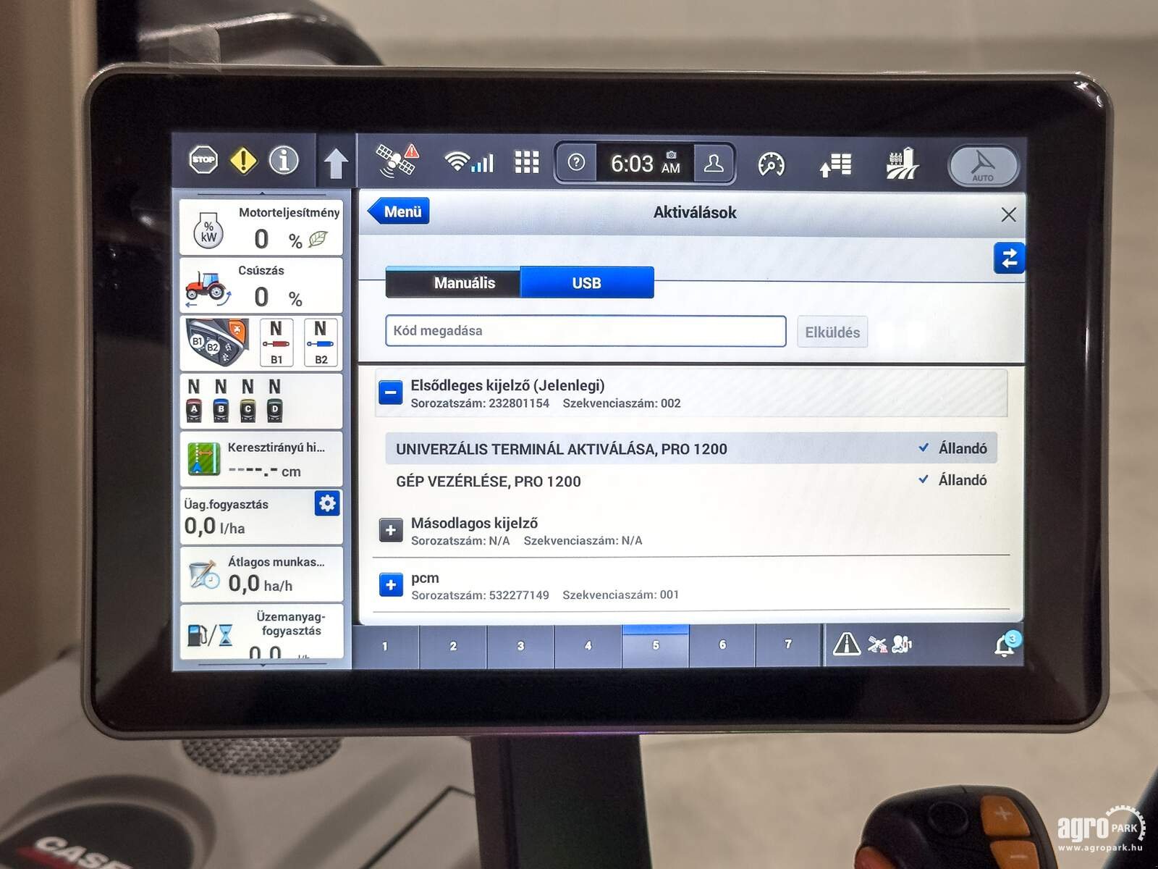Viewport: 1158px width, 869px height.
Task: Open the Üzemanyag-fogyasztás tile
Action: coord(261,631)
